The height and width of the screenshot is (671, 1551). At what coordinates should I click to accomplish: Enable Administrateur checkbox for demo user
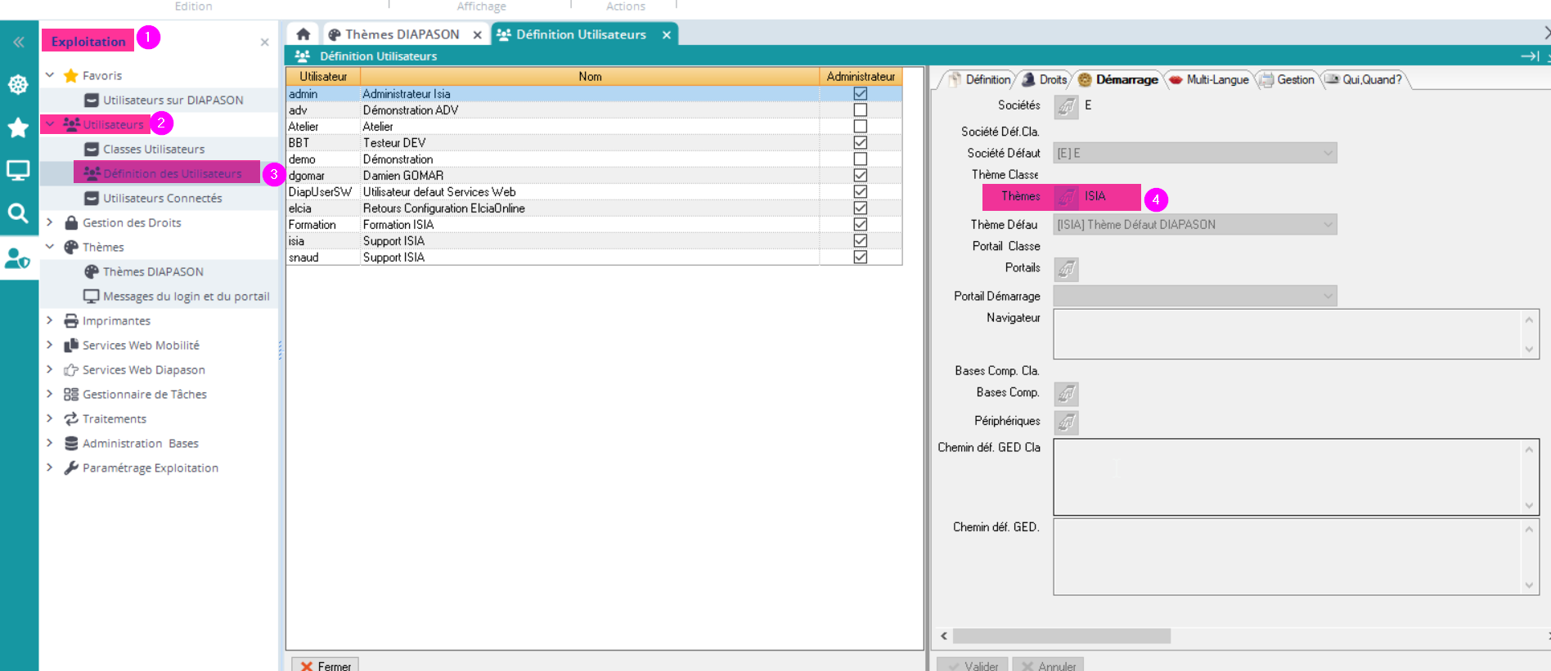coord(860,159)
